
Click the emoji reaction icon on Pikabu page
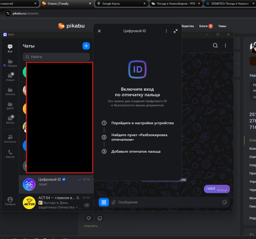click(x=100, y=218)
